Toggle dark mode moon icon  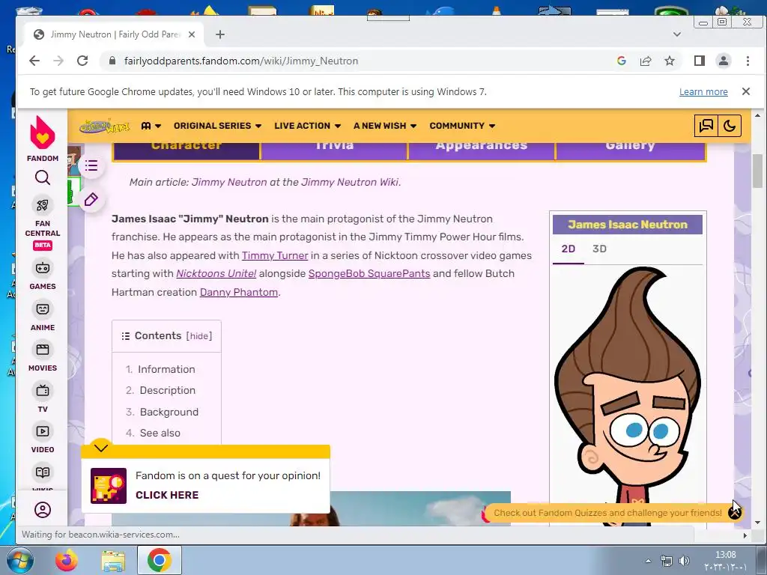click(x=730, y=126)
